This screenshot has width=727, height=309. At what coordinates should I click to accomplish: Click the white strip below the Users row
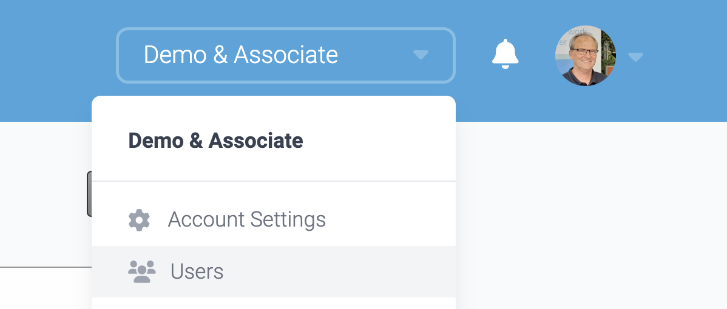[274, 304]
